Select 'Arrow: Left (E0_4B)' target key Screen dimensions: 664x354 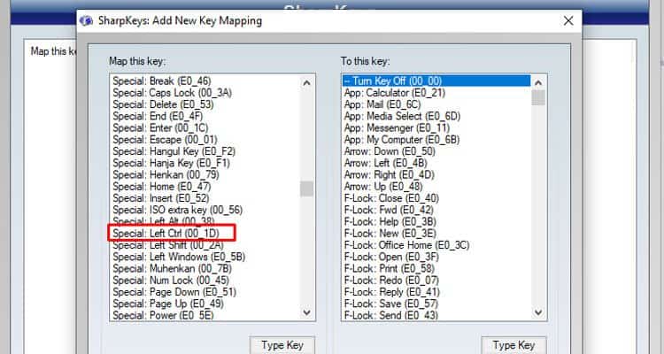point(386,163)
